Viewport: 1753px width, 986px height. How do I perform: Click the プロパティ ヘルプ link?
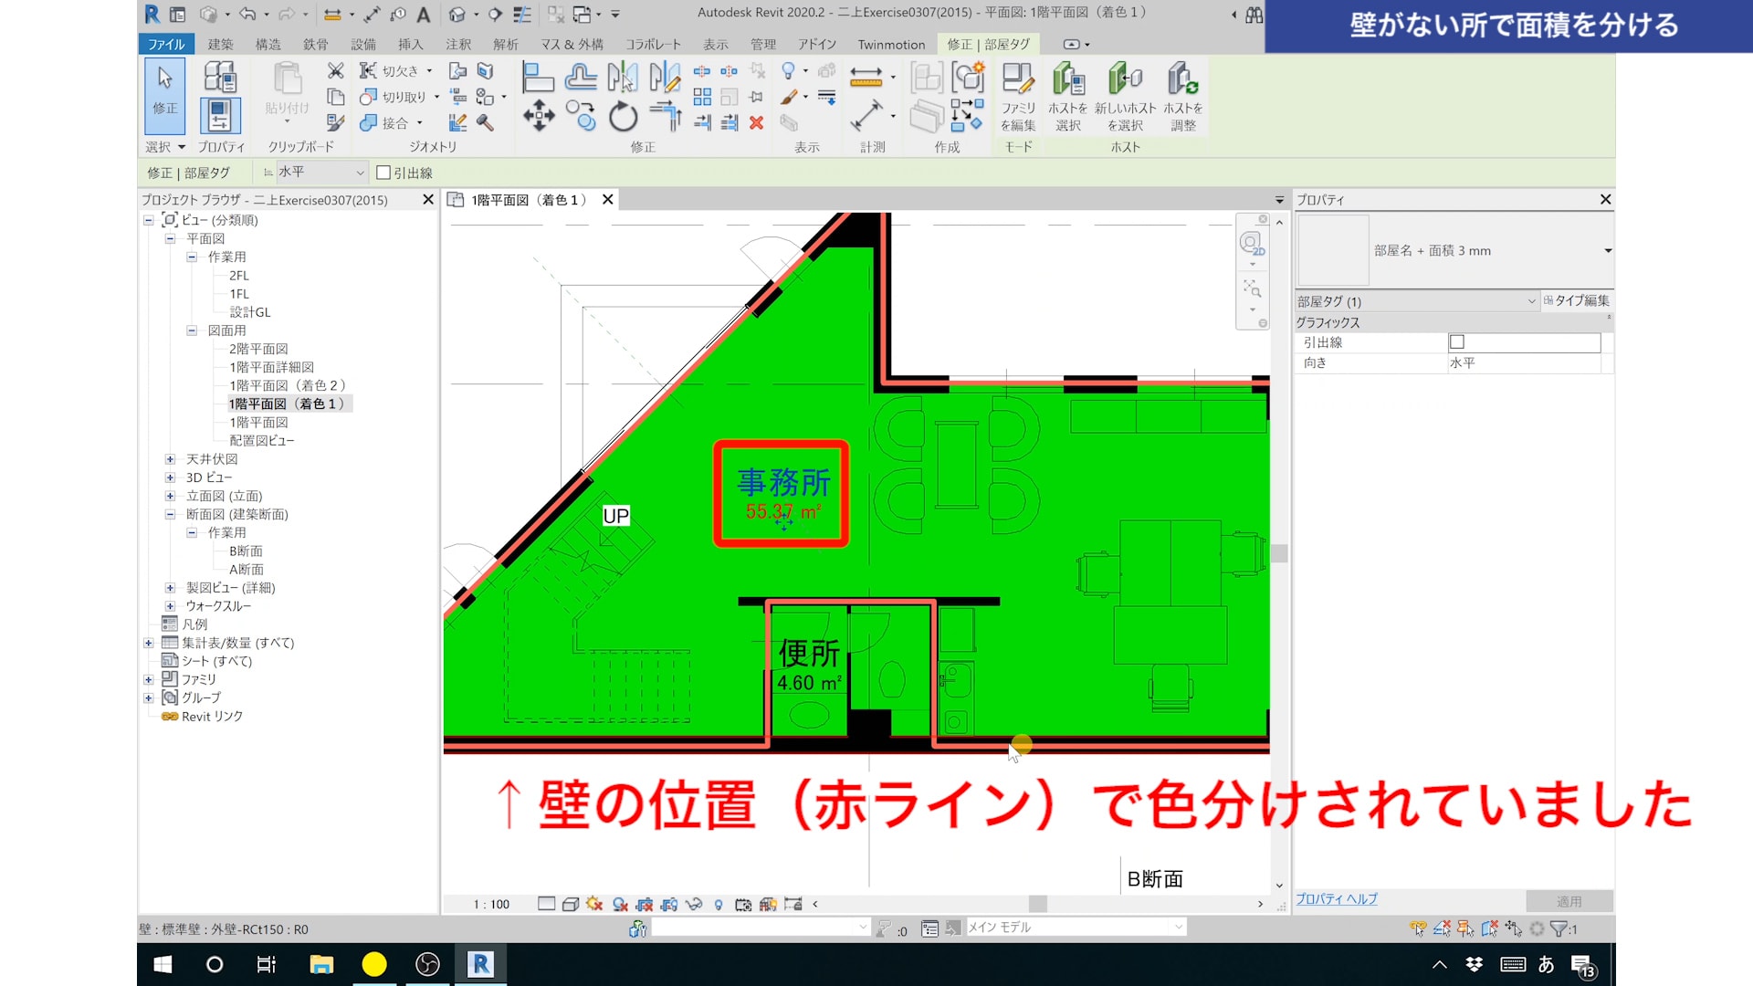(1336, 899)
